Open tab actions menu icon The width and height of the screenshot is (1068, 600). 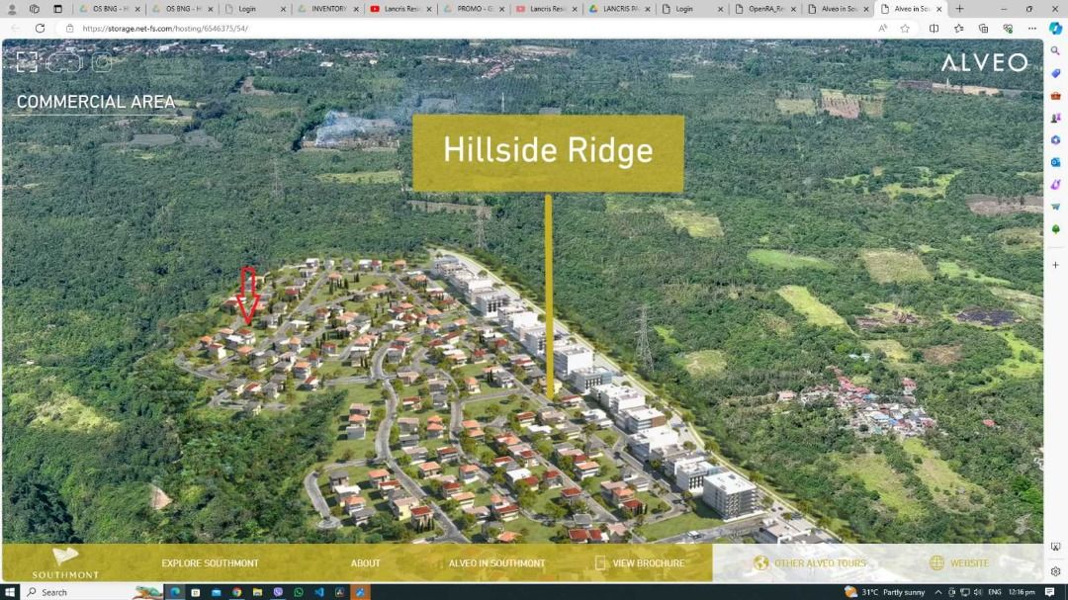(58, 9)
